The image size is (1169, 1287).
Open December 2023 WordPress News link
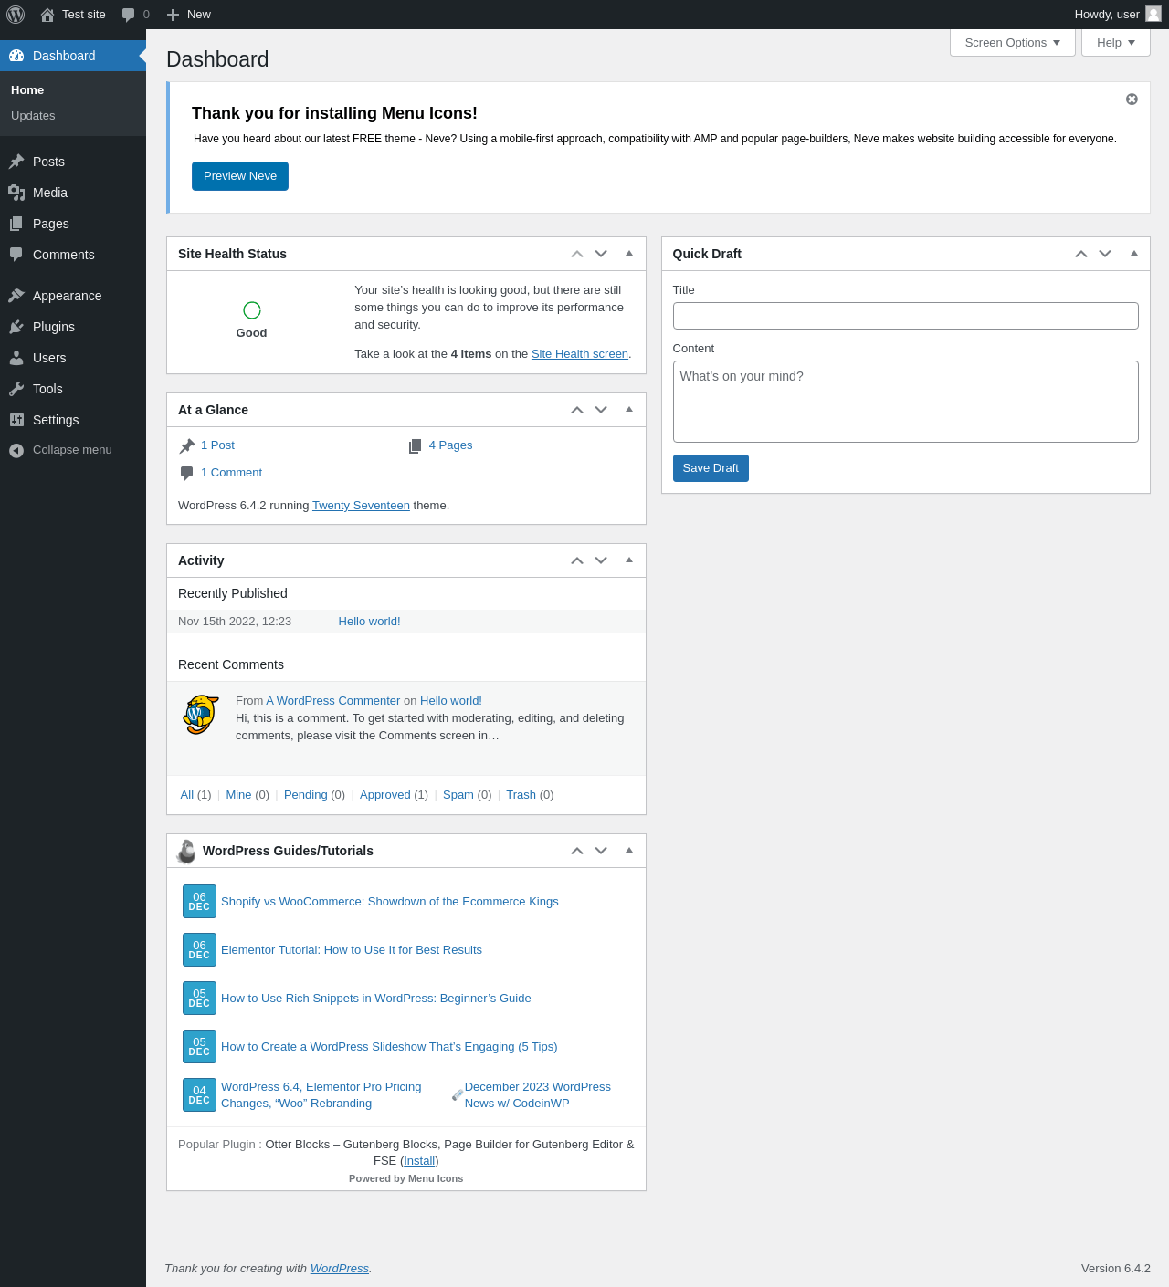coord(537,1095)
